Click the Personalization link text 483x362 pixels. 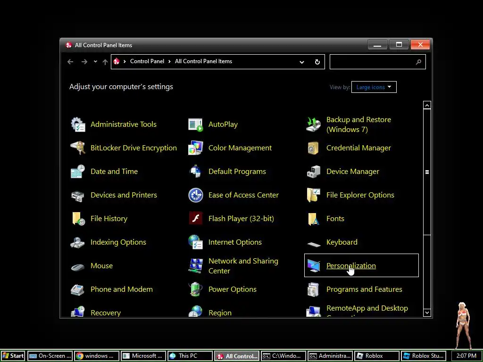(x=351, y=266)
